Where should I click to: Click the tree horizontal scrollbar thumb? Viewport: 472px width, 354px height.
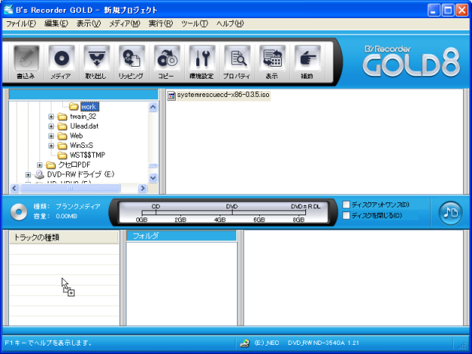point(70,188)
